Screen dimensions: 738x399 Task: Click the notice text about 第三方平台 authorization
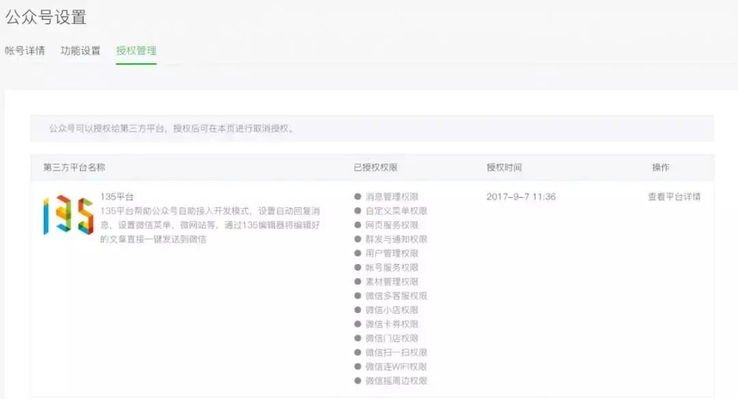tap(172, 128)
